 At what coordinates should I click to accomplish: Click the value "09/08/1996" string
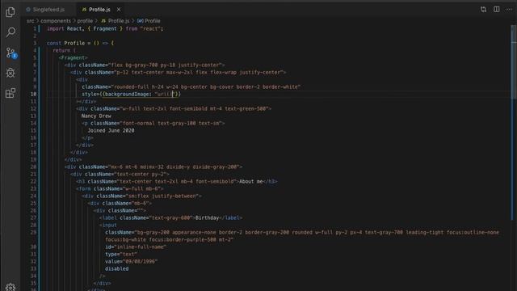[140, 261]
